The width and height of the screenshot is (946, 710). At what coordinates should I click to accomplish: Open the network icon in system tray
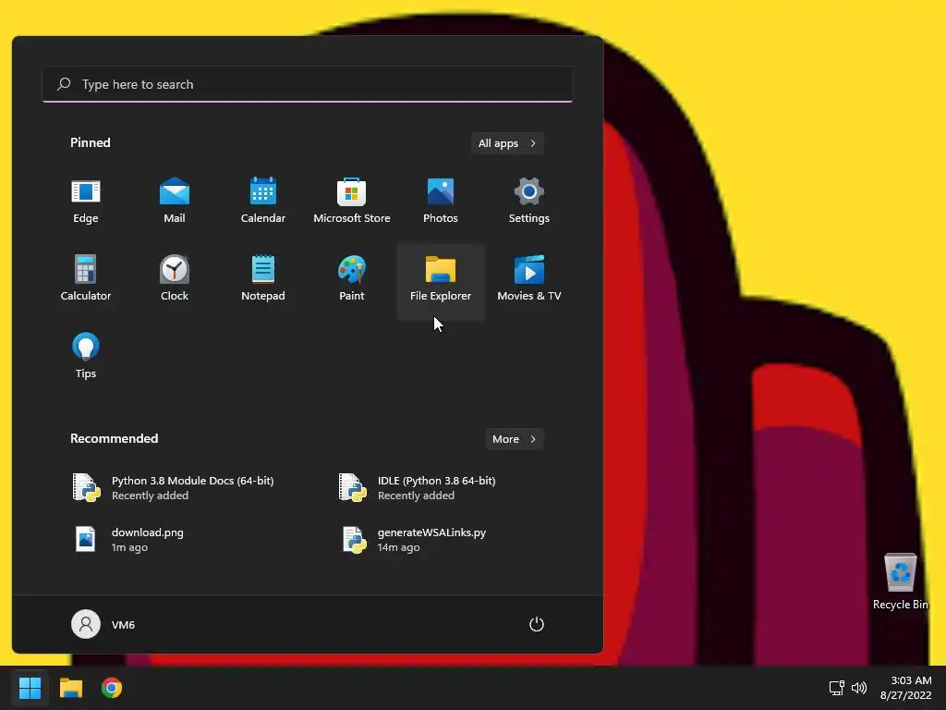(x=836, y=688)
